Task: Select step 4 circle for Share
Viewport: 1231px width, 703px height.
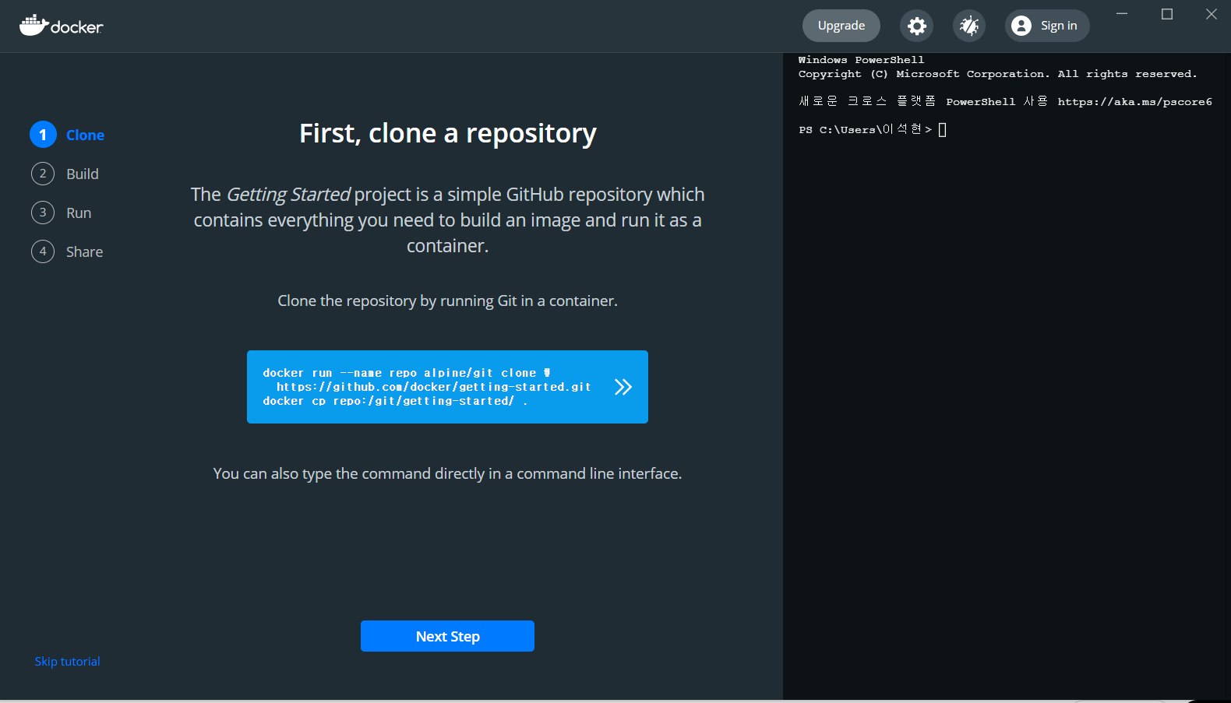Action: click(43, 251)
